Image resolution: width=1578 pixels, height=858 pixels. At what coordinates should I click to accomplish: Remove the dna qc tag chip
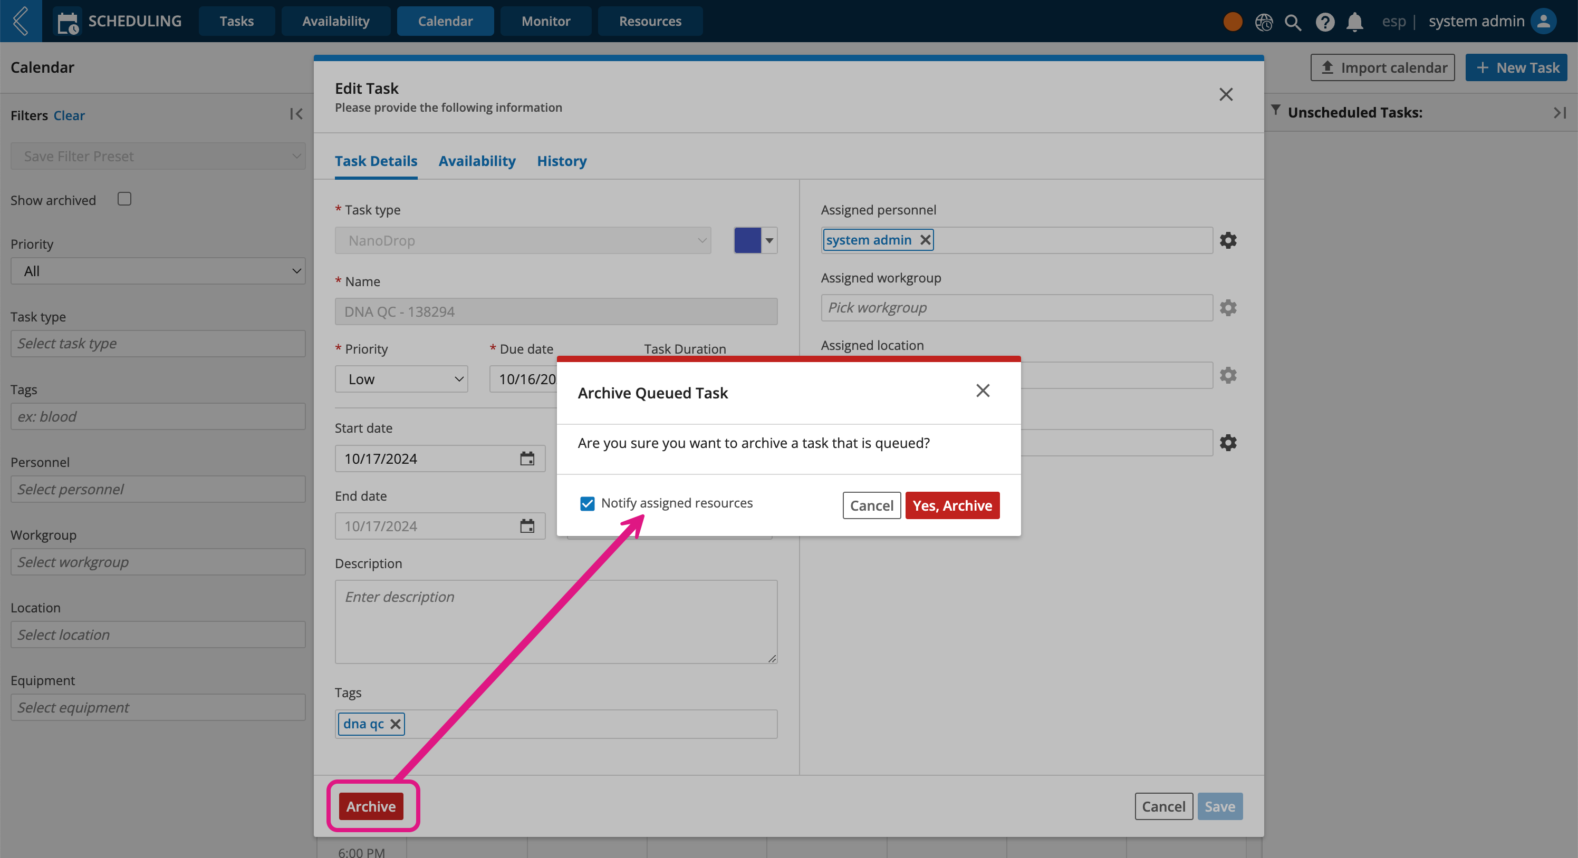(x=396, y=724)
